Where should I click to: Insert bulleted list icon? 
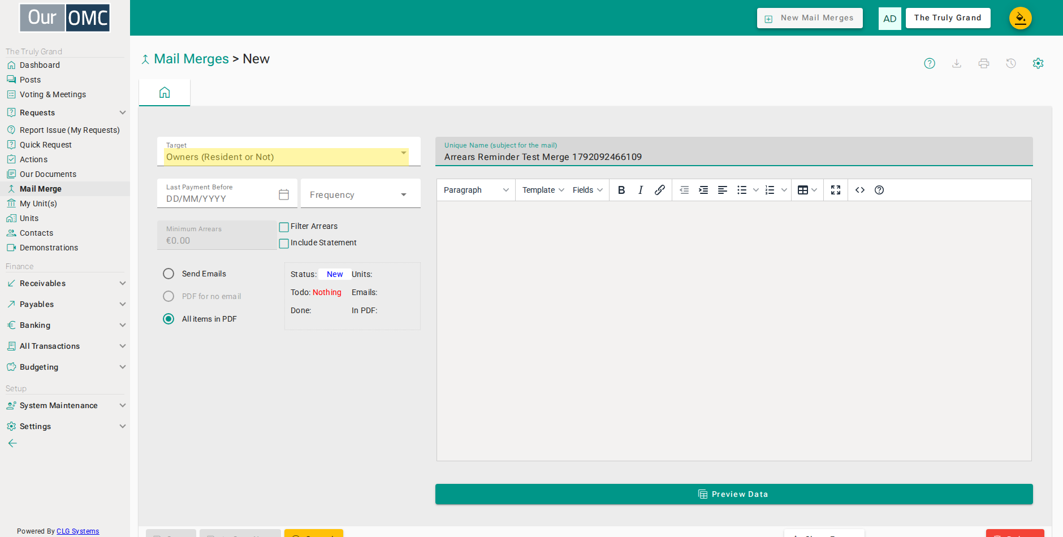coord(742,190)
